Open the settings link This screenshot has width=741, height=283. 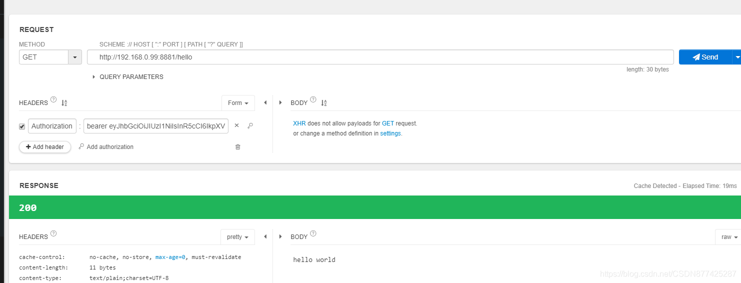click(390, 133)
